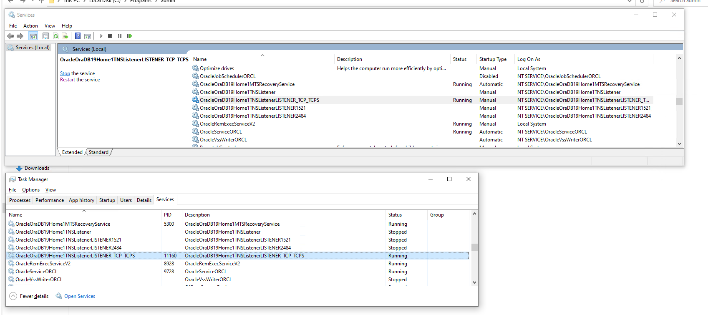The width and height of the screenshot is (708, 315).
Task: Open the Properties toolbar icon in Services
Action: tap(45, 36)
